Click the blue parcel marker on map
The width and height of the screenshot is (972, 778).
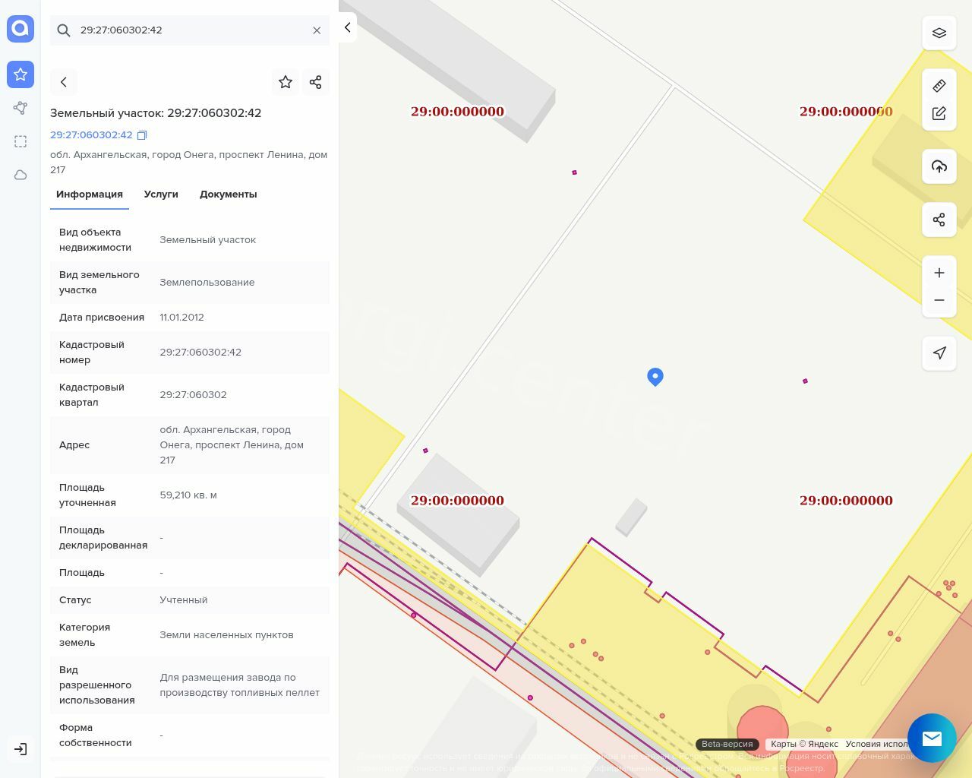click(x=655, y=376)
